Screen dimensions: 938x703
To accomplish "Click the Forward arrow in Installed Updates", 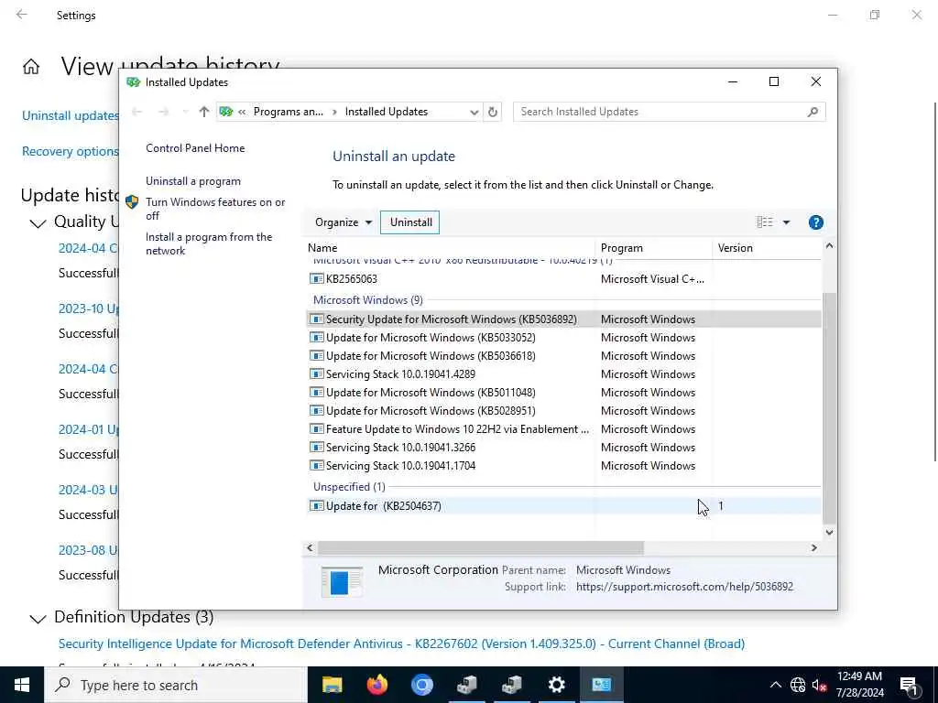I will [x=163, y=112].
